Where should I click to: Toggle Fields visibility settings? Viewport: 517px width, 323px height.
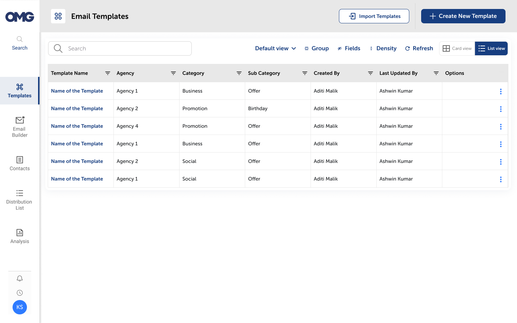(349, 48)
